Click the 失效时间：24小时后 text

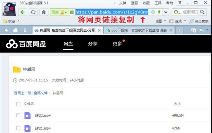68,80
